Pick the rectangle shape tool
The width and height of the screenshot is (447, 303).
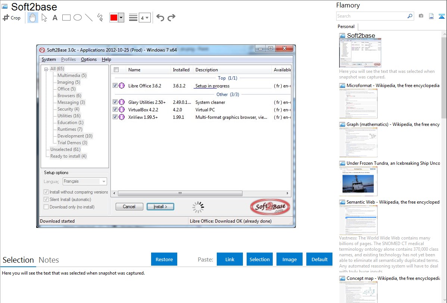[x=66, y=18]
